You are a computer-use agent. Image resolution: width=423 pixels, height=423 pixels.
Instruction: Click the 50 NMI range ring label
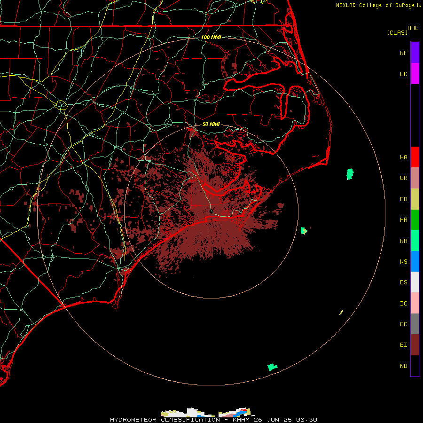click(x=211, y=124)
